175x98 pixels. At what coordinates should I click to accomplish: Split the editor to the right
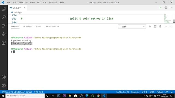(166, 8)
